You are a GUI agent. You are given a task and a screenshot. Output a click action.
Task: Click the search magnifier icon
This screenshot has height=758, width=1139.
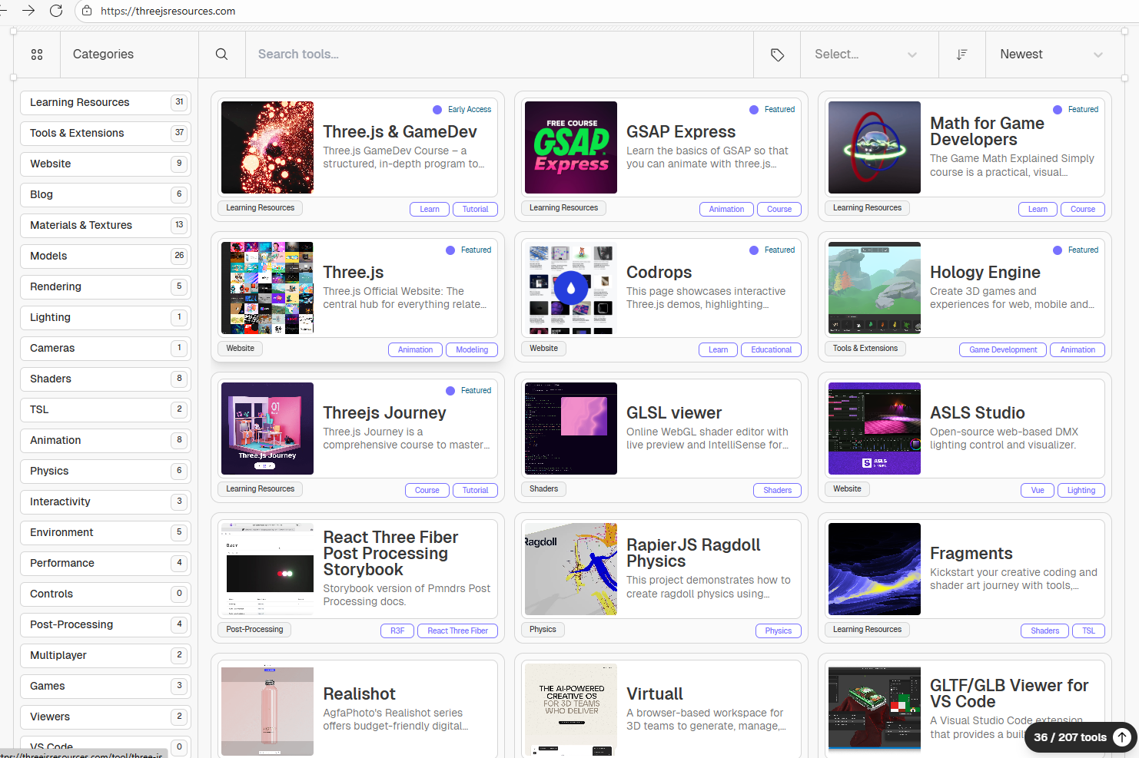tap(221, 55)
